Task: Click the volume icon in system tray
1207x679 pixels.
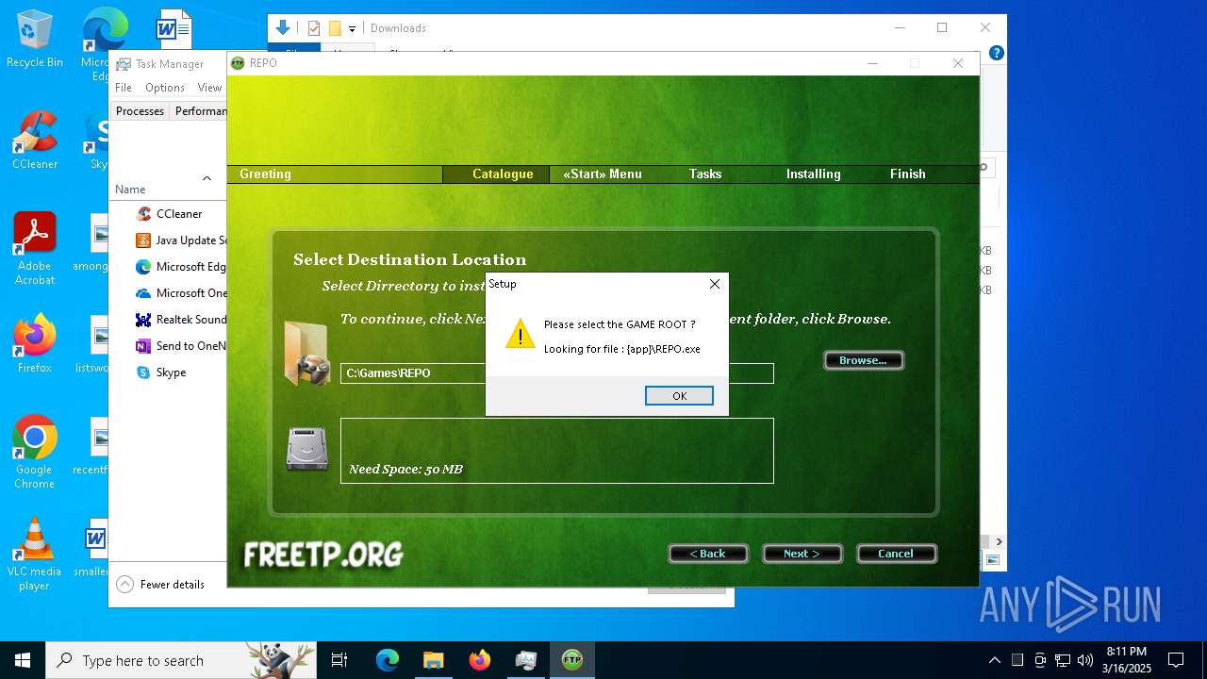Action: coord(1085,660)
